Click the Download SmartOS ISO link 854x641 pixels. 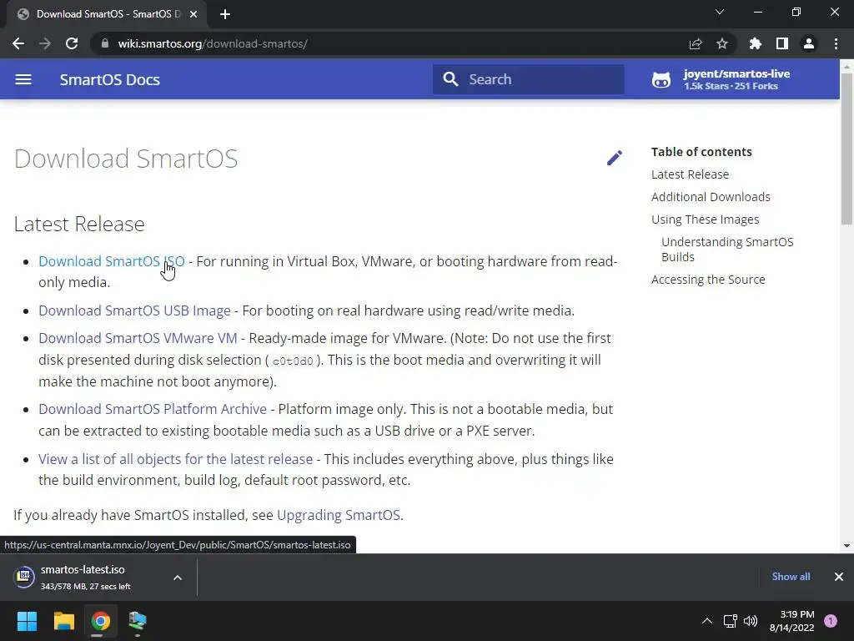[112, 261]
